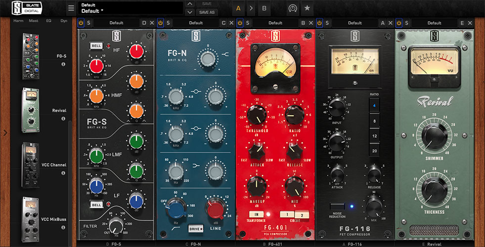Set FG-116 ratio to 20
This screenshot has height=247, width=485.
[374, 151]
